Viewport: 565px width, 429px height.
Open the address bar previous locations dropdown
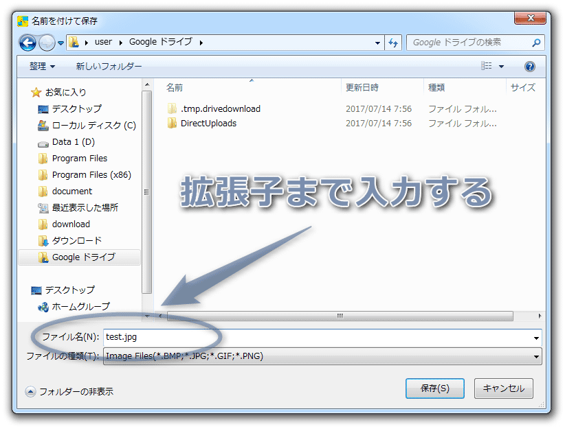377,43
